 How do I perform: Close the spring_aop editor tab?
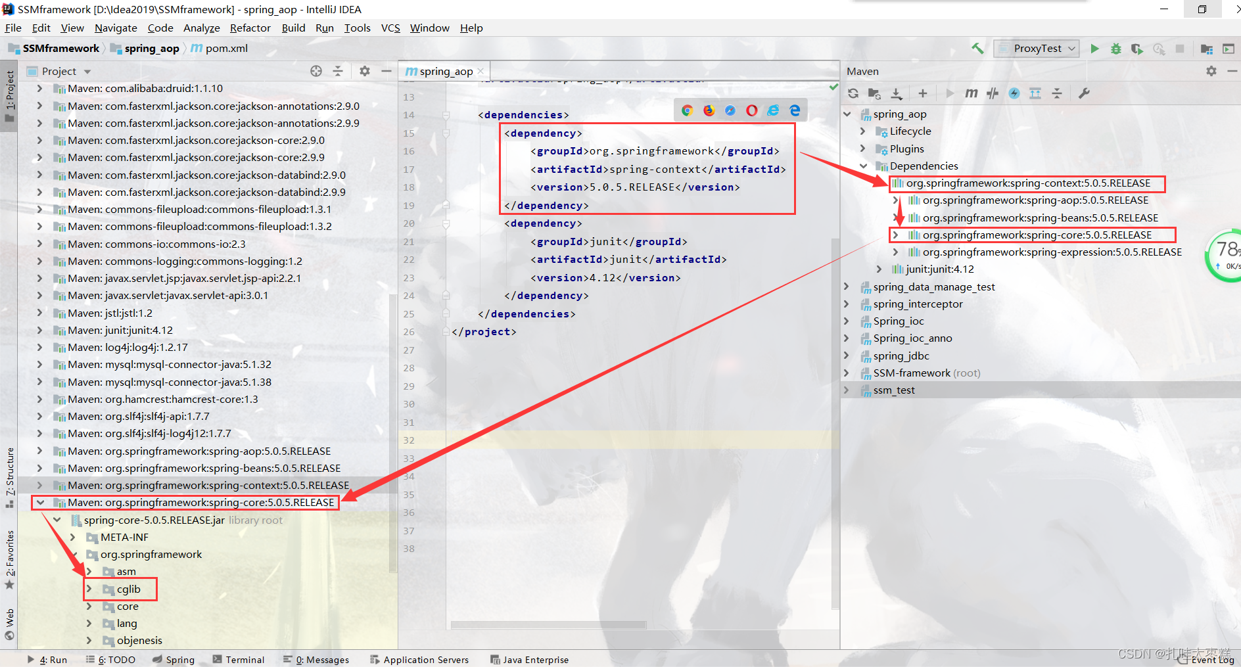click(480, 71)
